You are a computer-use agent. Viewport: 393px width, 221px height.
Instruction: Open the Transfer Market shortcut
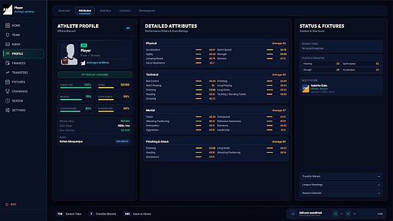pyautogui.click(x=341, y=176)
